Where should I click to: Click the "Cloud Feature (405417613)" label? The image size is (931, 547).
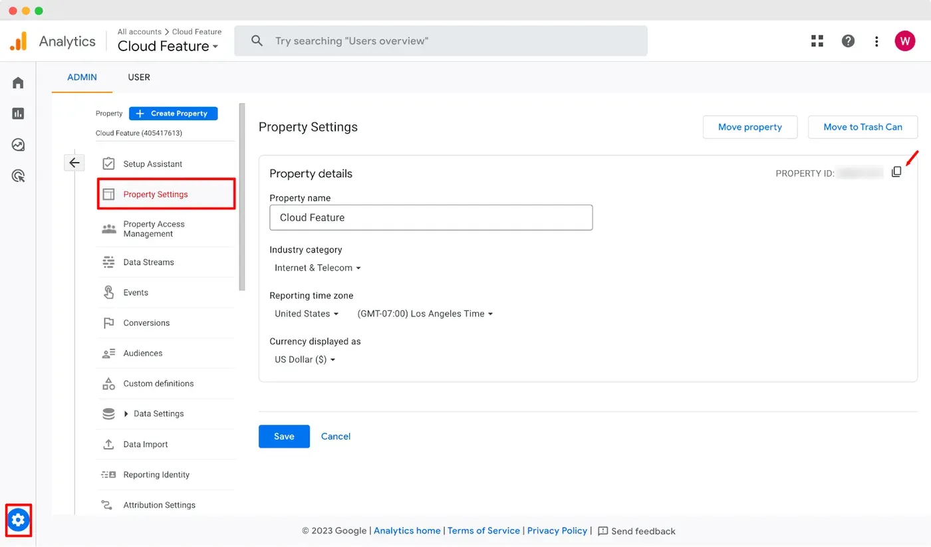[139, 133]
